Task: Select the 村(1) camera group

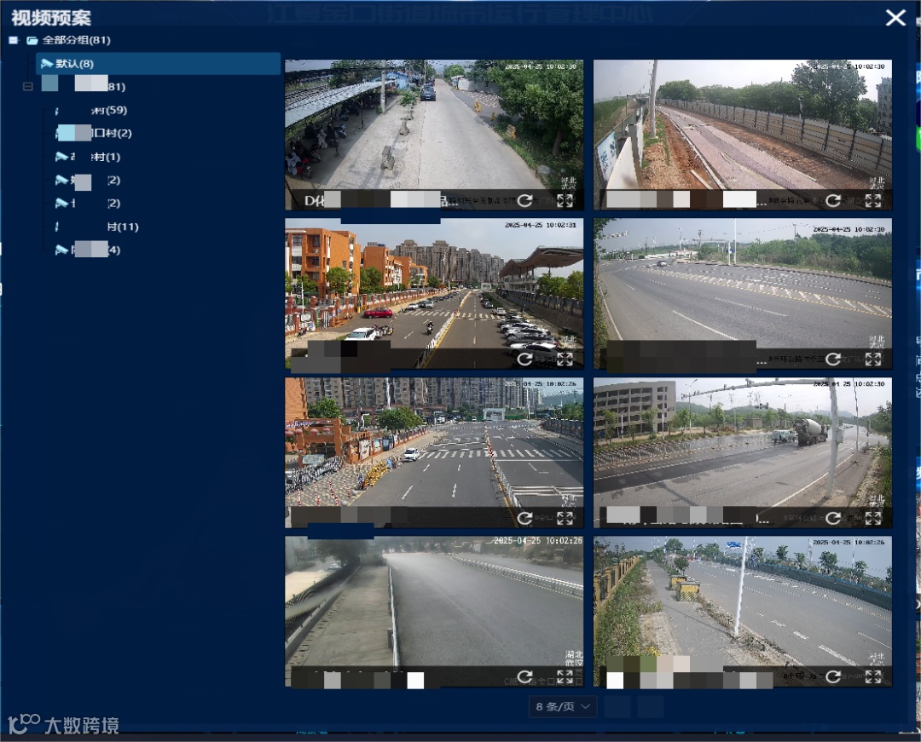Action: (x=88, y=157)
